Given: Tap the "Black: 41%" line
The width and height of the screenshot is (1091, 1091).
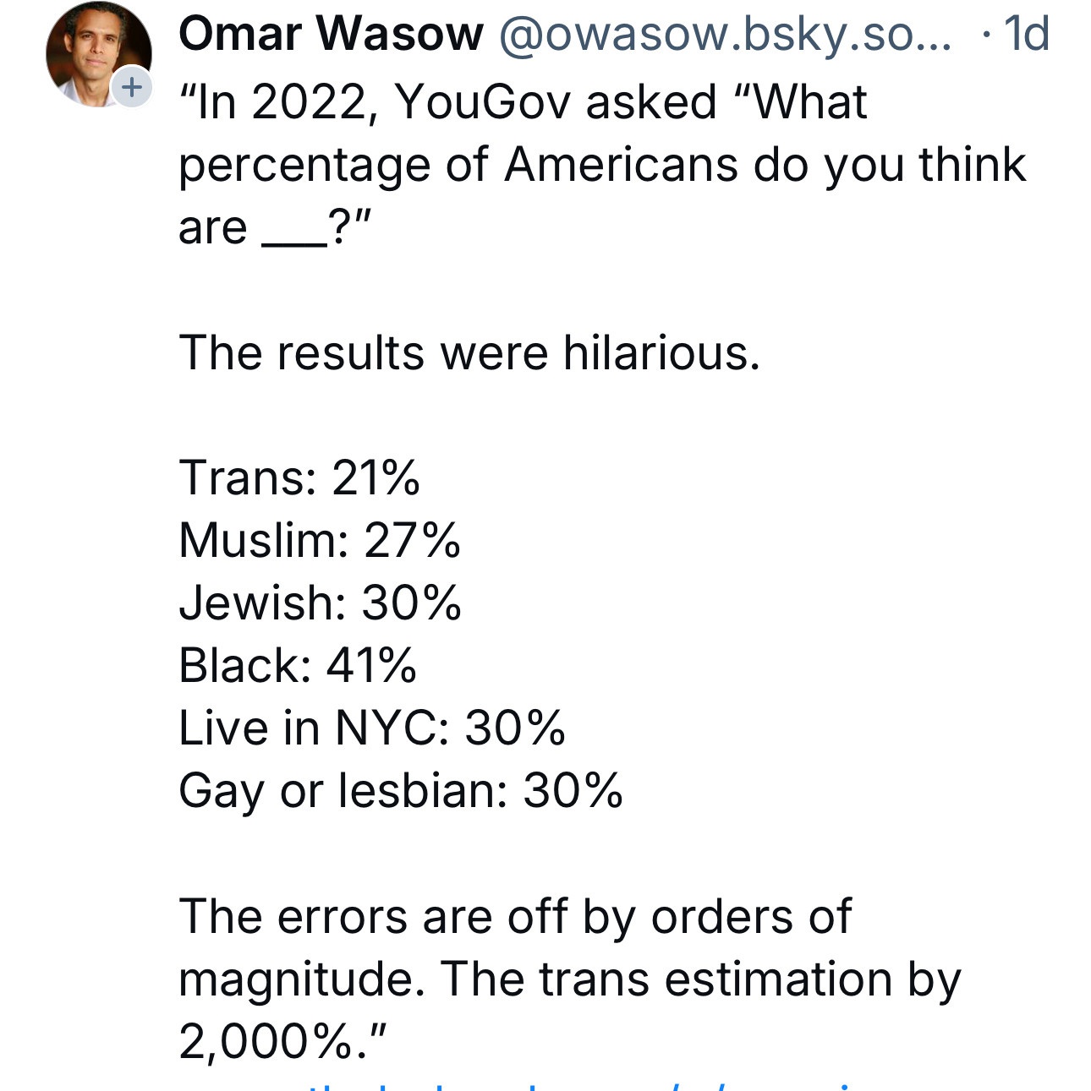Looking at the screenshot, I should [298, 665].
